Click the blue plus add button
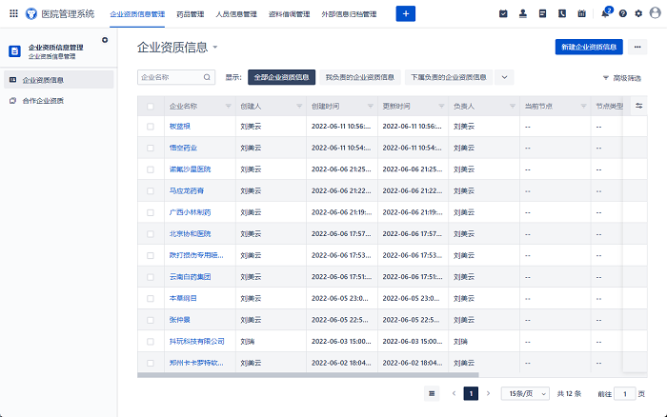 [405, 13]
